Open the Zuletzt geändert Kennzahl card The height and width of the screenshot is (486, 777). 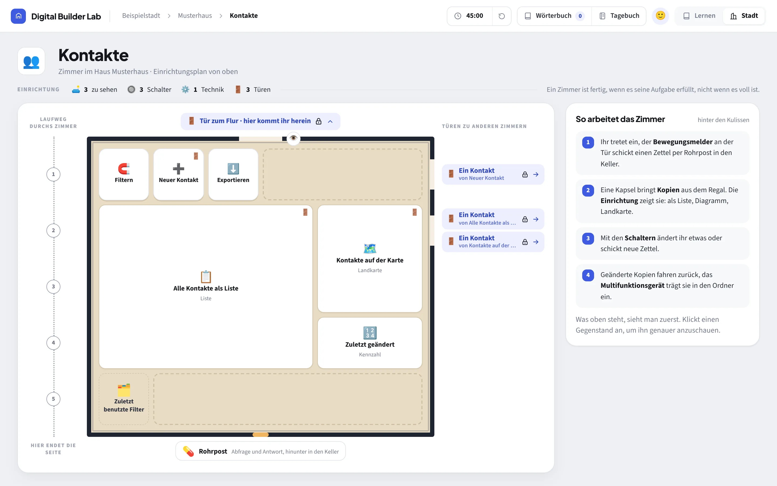coord(370,343)
